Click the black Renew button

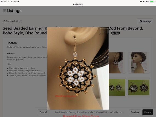click(x=148, y=112)
